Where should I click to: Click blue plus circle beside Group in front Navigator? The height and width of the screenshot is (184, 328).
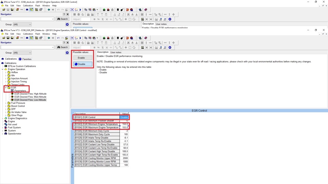point(67,53)
